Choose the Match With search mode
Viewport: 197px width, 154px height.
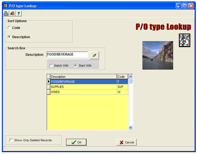point(51,66)
